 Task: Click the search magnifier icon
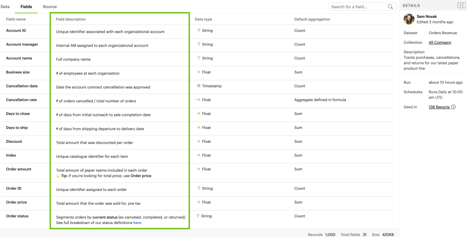coord(390,7)
